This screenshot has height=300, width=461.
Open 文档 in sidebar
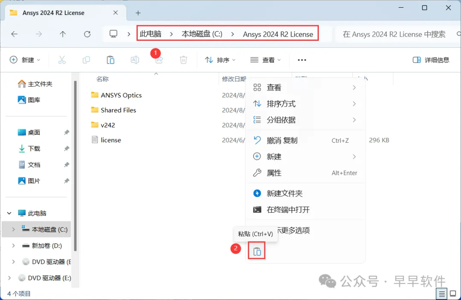[x=29, y=164]
